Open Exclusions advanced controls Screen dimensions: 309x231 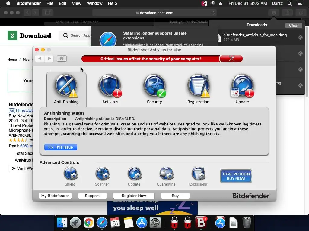click(x=198, y=174)
